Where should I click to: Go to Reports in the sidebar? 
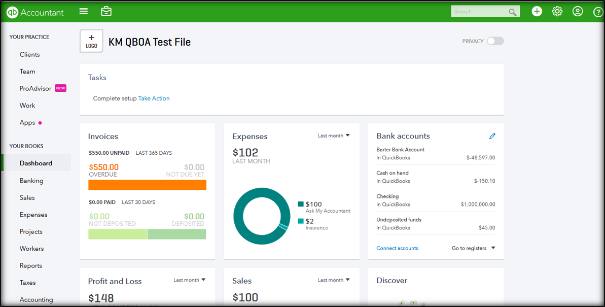(x=30, y=265)
